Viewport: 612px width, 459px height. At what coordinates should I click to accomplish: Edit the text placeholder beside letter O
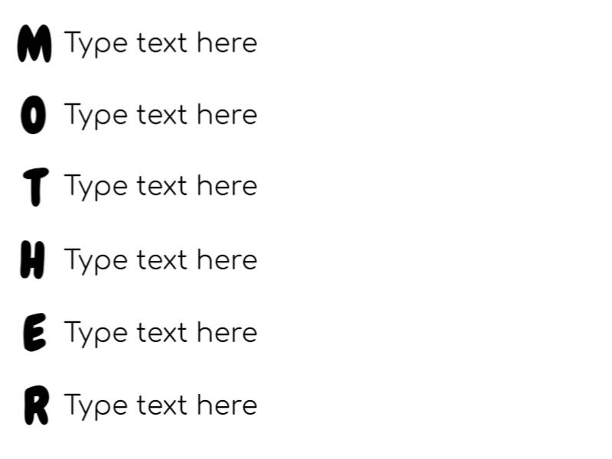click(x=161, y=116)
